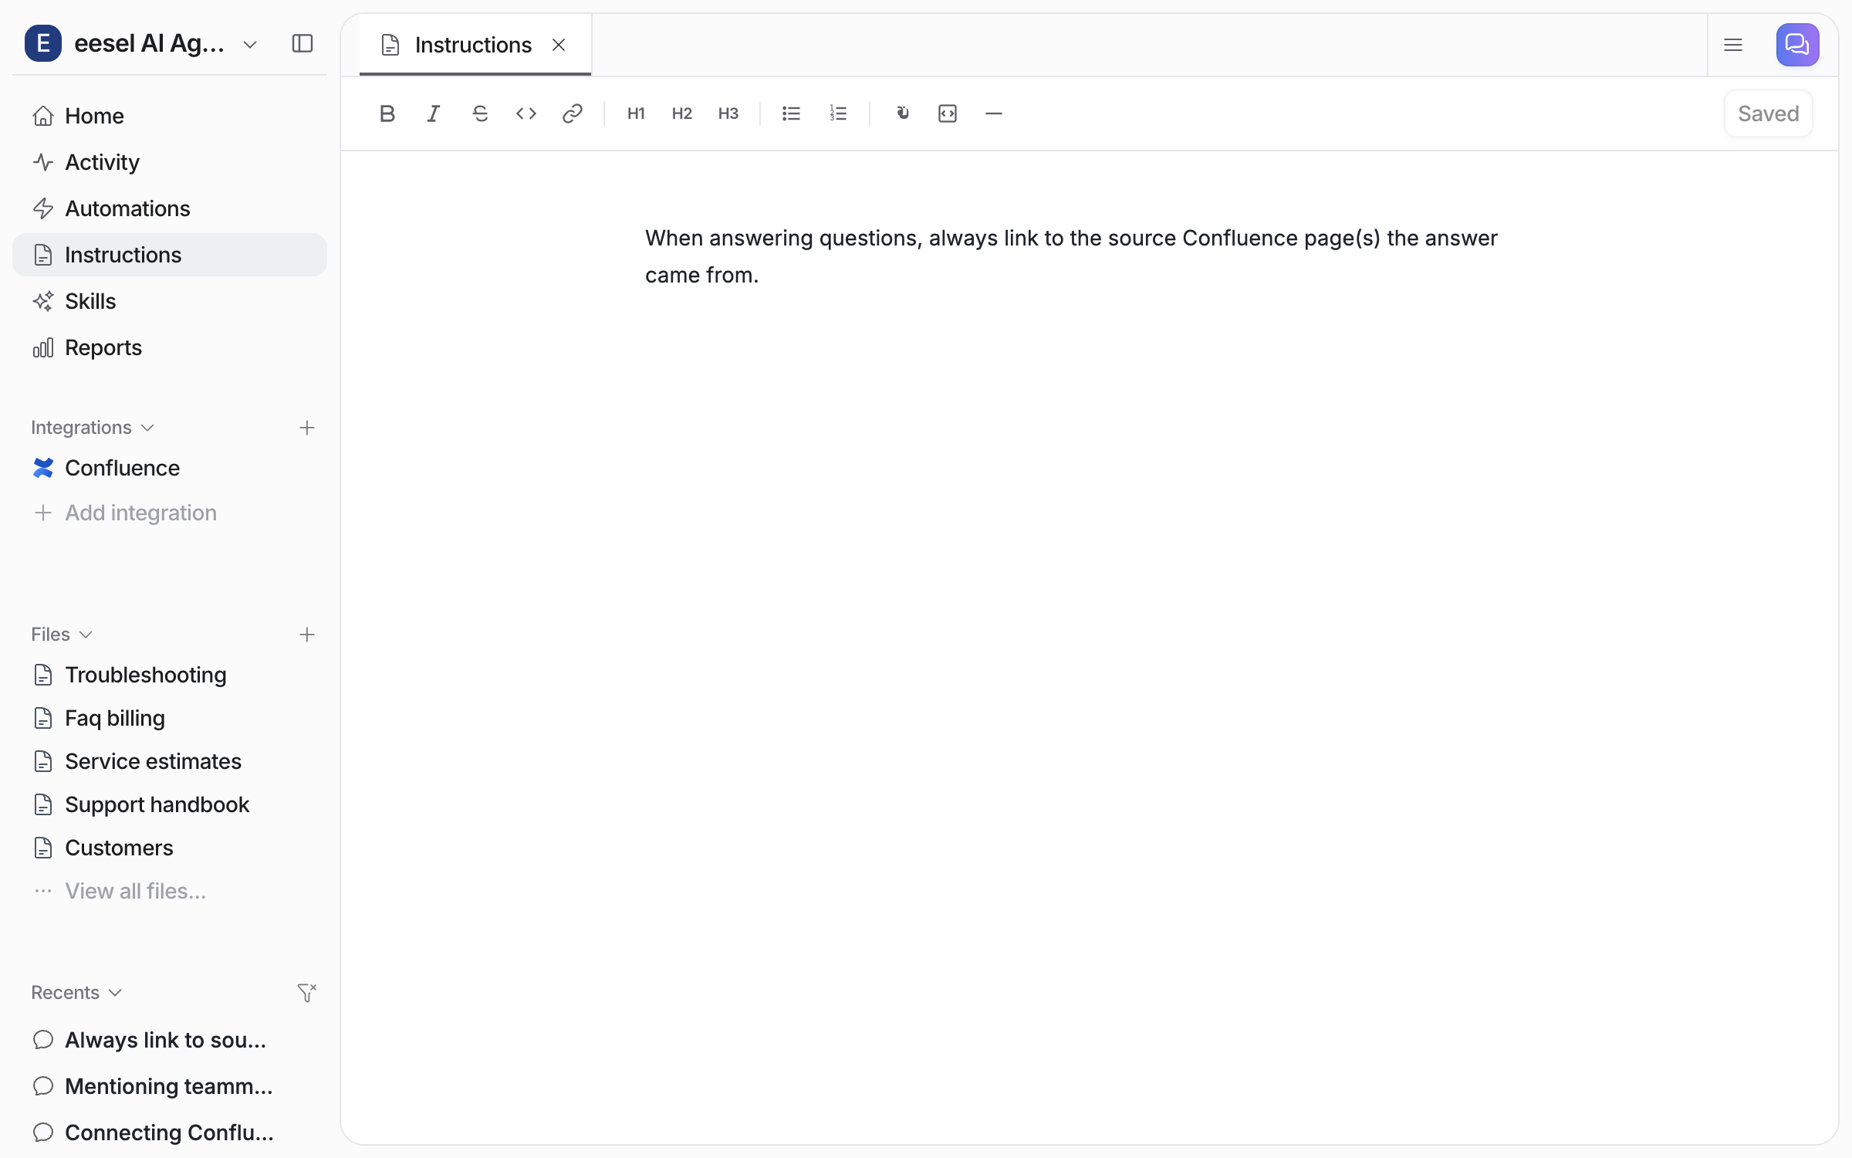This screenshot has height=1158, width=1852.
Task: Collapse the Integrations section
Action: 93,428
